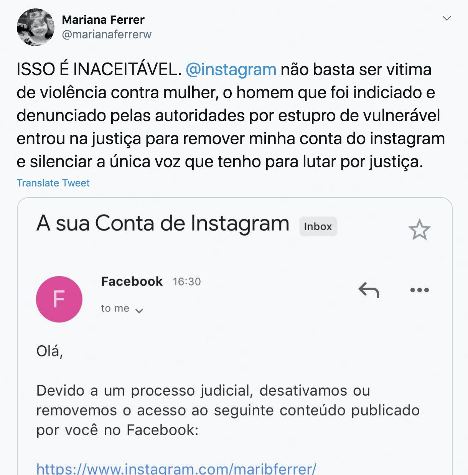Open Mariana Ferrer display name profile
The width and height of the screenshot is (468, 475).
click(103, 20)
